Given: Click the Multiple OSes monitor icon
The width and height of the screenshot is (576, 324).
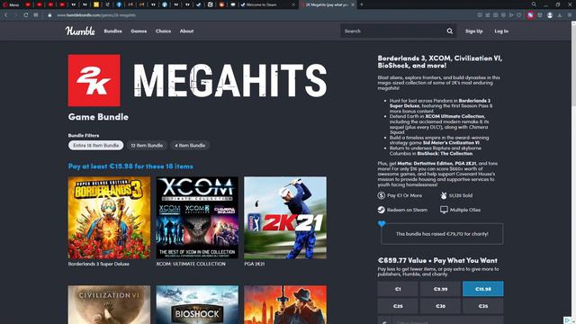Looking at the screenshot, I should click(444, 210).
